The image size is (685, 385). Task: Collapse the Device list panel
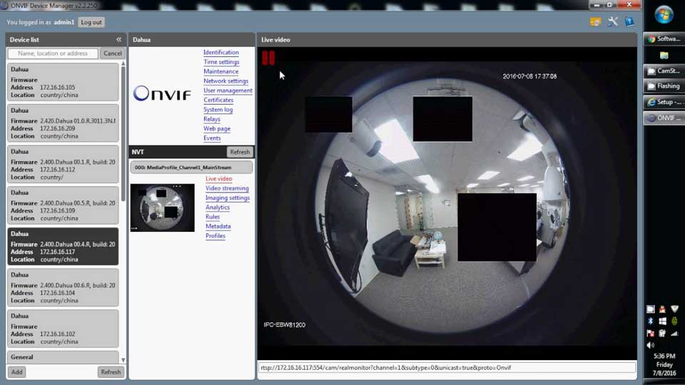point(118,40)
